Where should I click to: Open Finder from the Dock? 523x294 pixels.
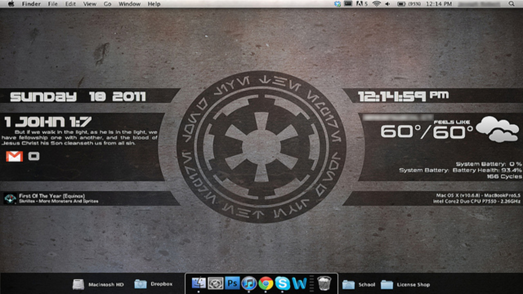pyautogui.click(x=198, y=283)
